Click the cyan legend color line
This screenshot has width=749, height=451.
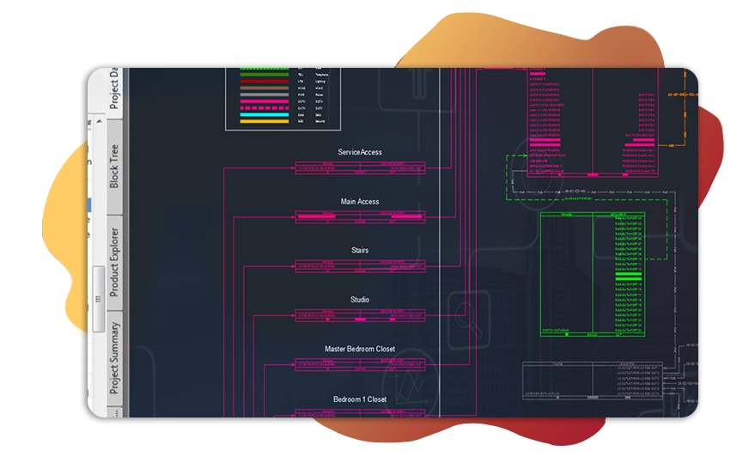pos(264,115)
